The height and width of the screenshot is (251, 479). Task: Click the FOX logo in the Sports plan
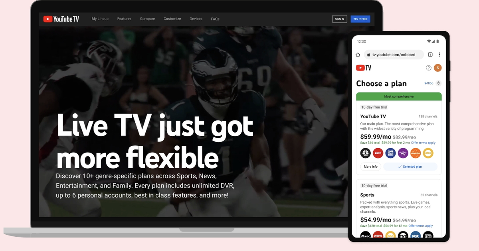(x=415, y=236)
